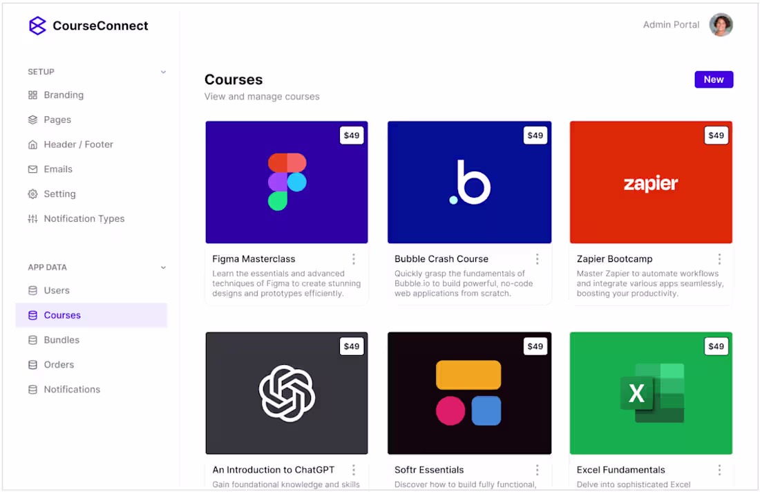Navigate to Users in App Data

pos(92,290)
